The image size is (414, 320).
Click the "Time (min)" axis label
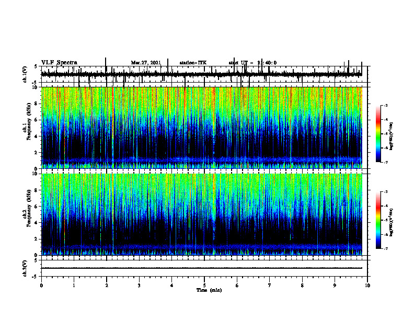click(x=209, y=290)
